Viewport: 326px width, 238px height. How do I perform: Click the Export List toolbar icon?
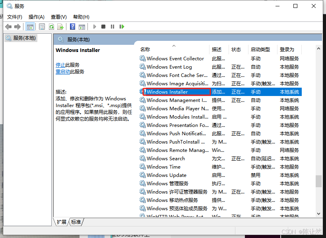(60, 27)
